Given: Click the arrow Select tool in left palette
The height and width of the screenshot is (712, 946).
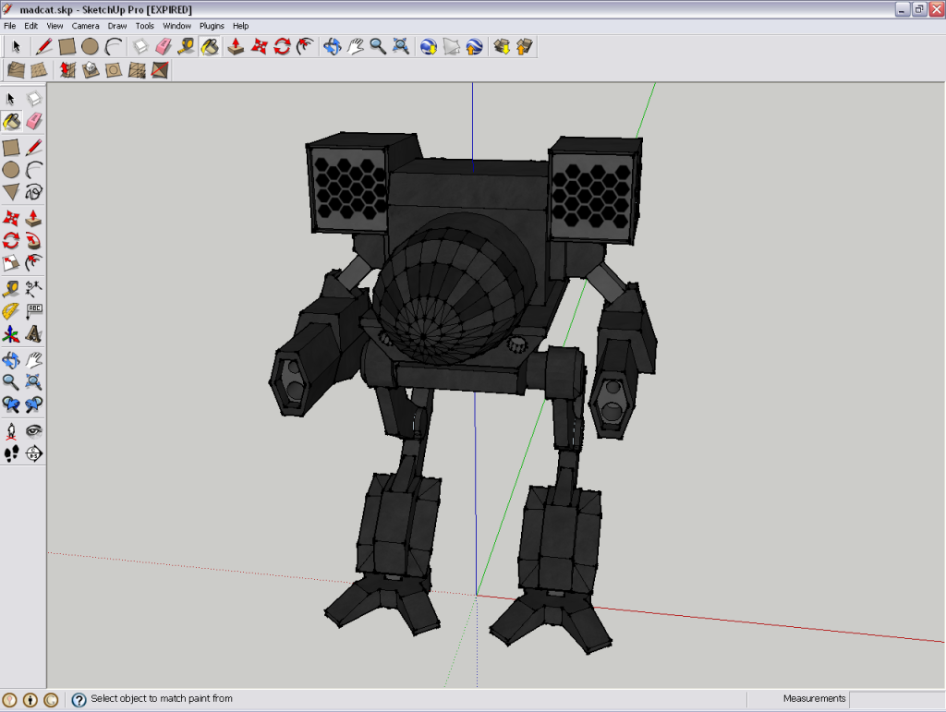Looking at the screenshot, I should pos(11,98).
